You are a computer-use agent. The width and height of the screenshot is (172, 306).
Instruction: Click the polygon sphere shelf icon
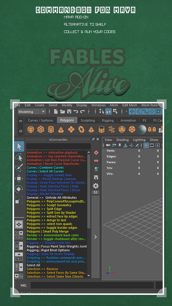tap(31, 129)
